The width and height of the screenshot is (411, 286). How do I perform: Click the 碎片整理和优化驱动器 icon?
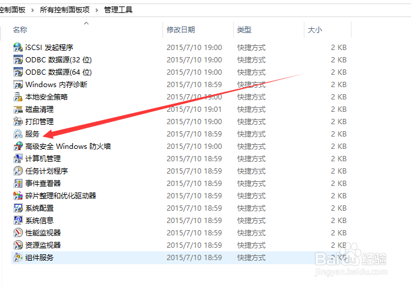tap(18, 195)
